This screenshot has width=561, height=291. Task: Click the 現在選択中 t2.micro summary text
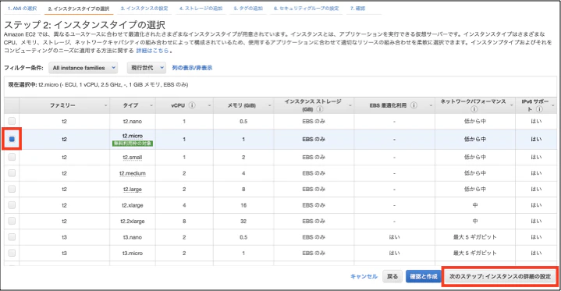(98, 85)
